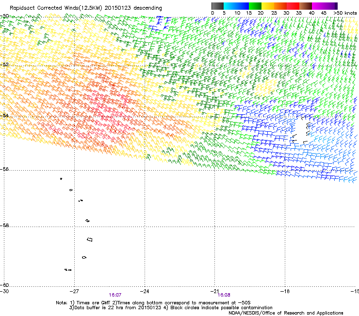The height and width of the screenshot is (316, 359).
Task: Click the cyan 5-10 knots legend swatch
Action: tap(230, 6)
